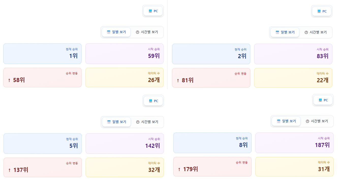Click PC monitor icon in the 8위 panel
Viewport: 339px width, 179px height.
click(320, 100)
